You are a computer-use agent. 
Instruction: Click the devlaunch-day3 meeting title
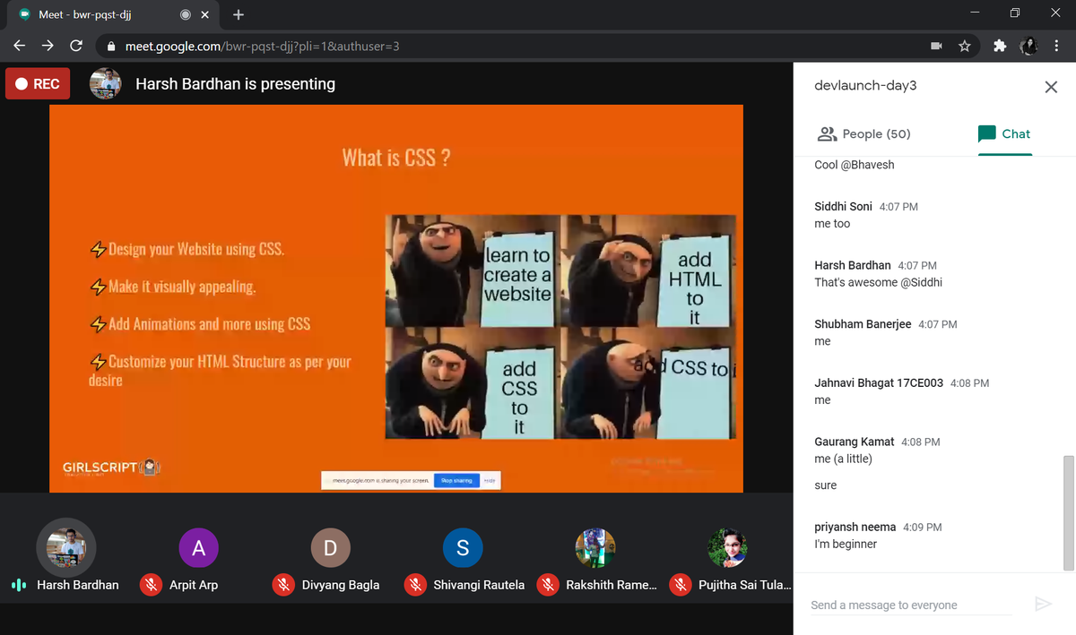(x=865, y=86)
